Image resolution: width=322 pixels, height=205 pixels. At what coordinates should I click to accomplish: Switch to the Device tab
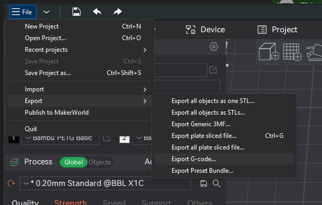205,30
